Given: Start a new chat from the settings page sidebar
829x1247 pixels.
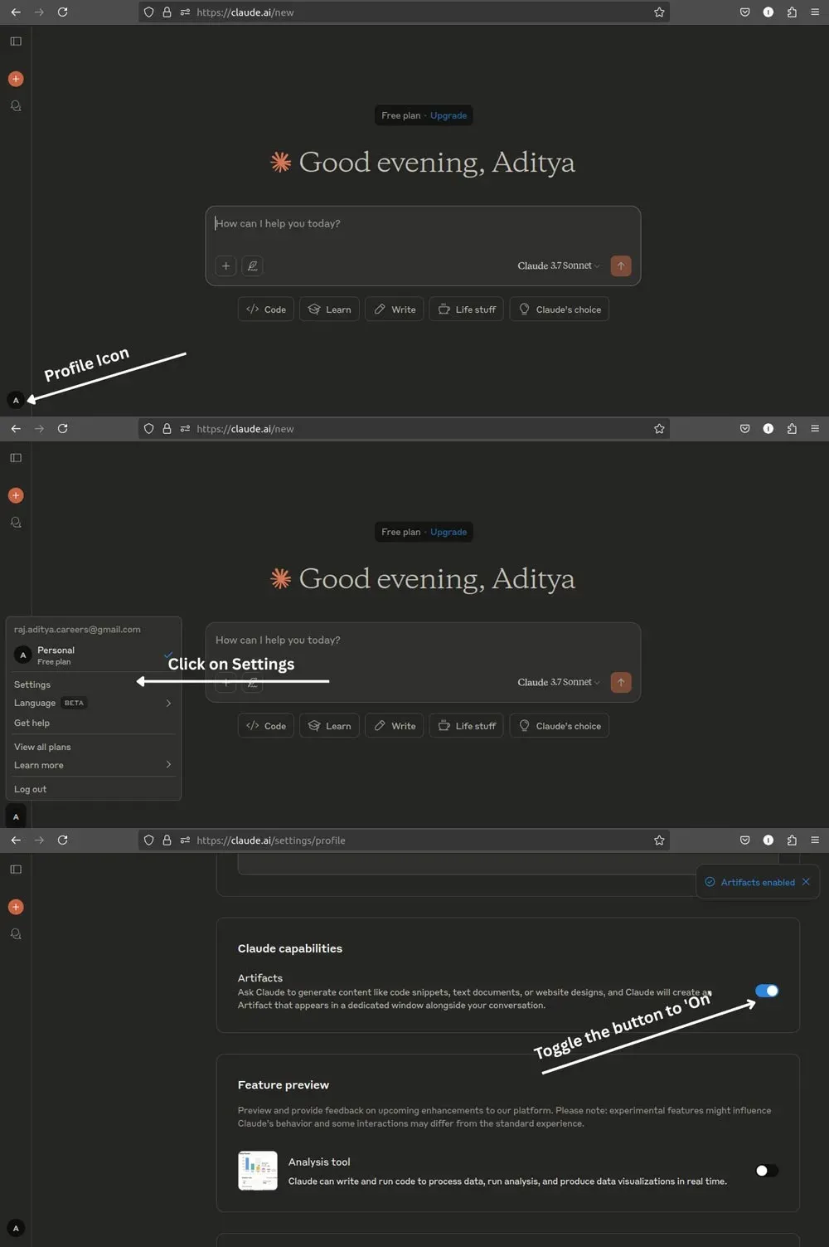Looking at the screenshot, I should [x=16, y=907].
